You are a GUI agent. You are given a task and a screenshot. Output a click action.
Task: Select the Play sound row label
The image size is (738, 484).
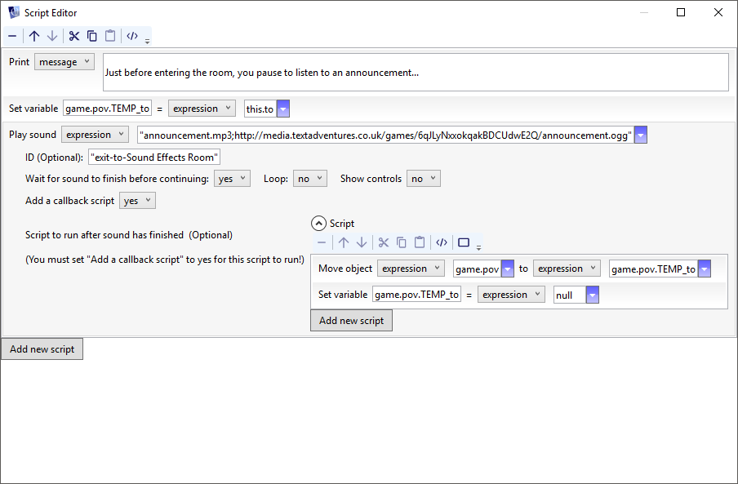[33, 135]
